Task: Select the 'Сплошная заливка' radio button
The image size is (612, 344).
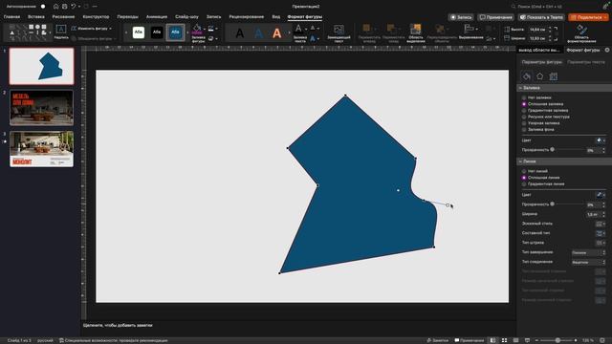Action: pyautogui.click(x=524, y=104)
